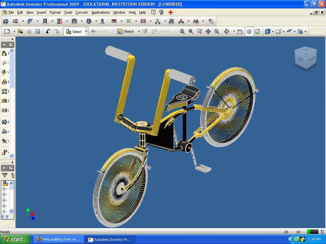Click the spring generator icon
Image resolution: width=326 pixels, height=244 pixels.
click(x=59, y=21)
